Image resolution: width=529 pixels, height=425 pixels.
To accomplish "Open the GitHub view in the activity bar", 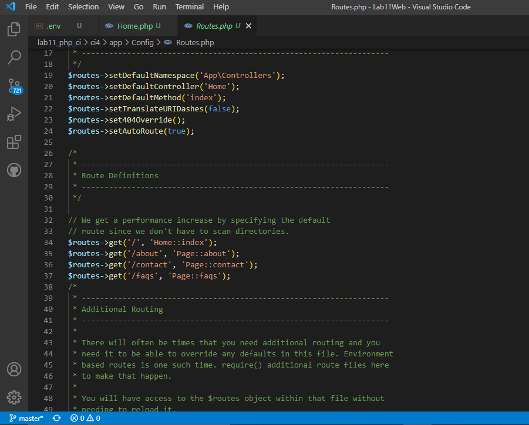I will tap(14, 171).
